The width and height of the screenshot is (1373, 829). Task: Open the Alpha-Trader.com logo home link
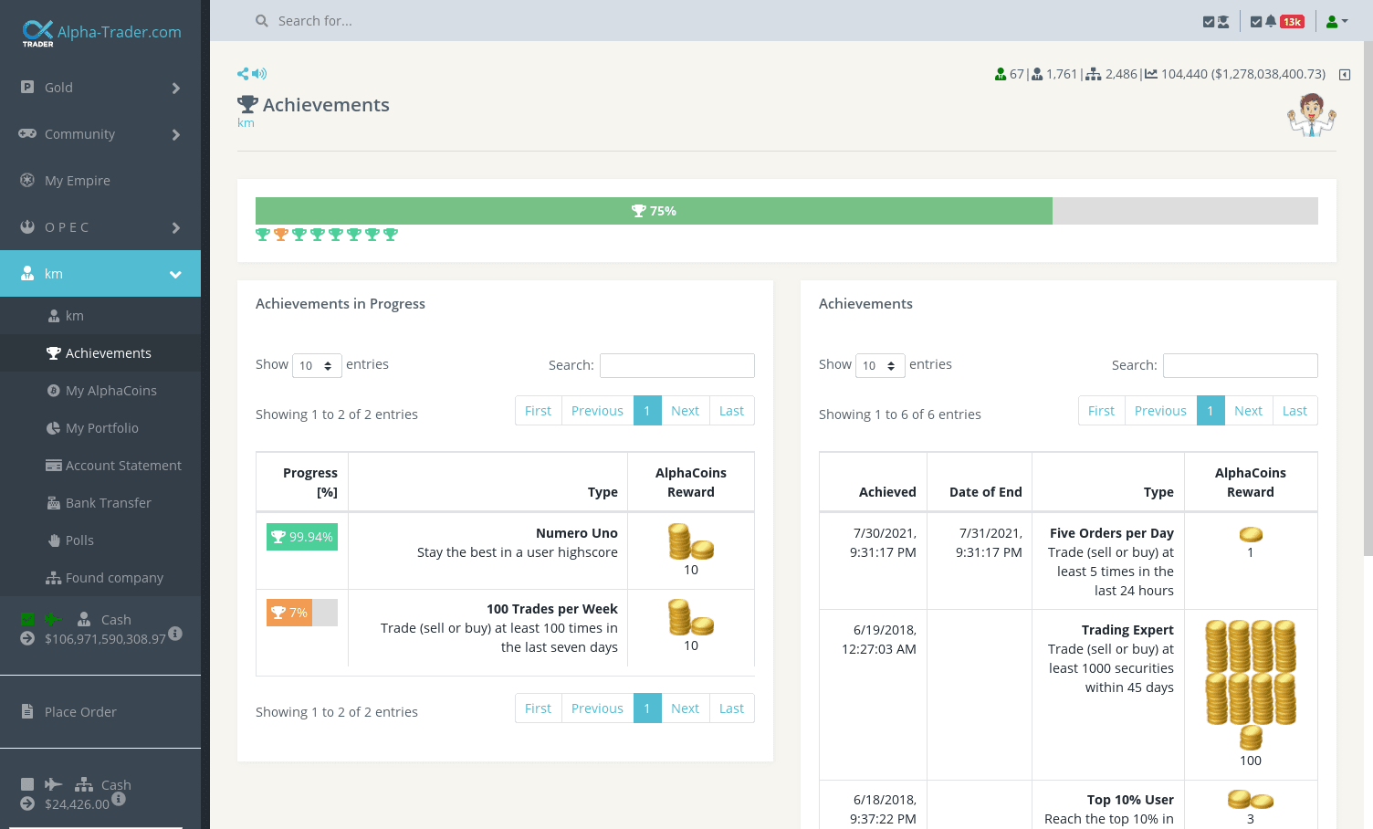pyautogui.click(x=101, y=33)
